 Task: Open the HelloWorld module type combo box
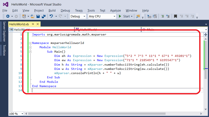click(108, 30)
